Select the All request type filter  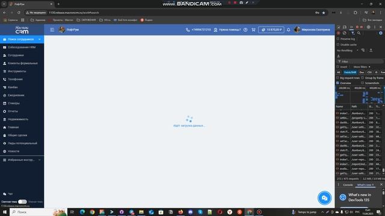point(338,72)
